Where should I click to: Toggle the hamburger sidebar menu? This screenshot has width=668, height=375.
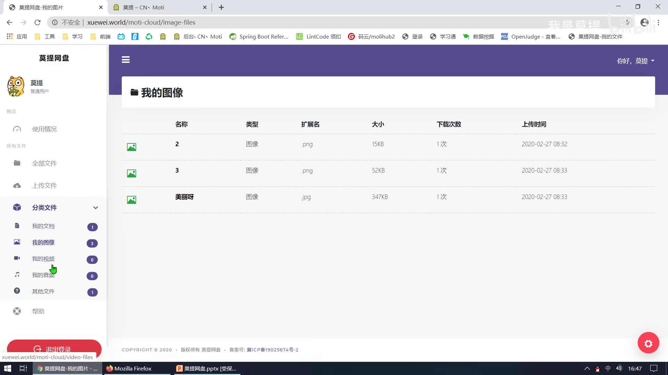[126, 60]
